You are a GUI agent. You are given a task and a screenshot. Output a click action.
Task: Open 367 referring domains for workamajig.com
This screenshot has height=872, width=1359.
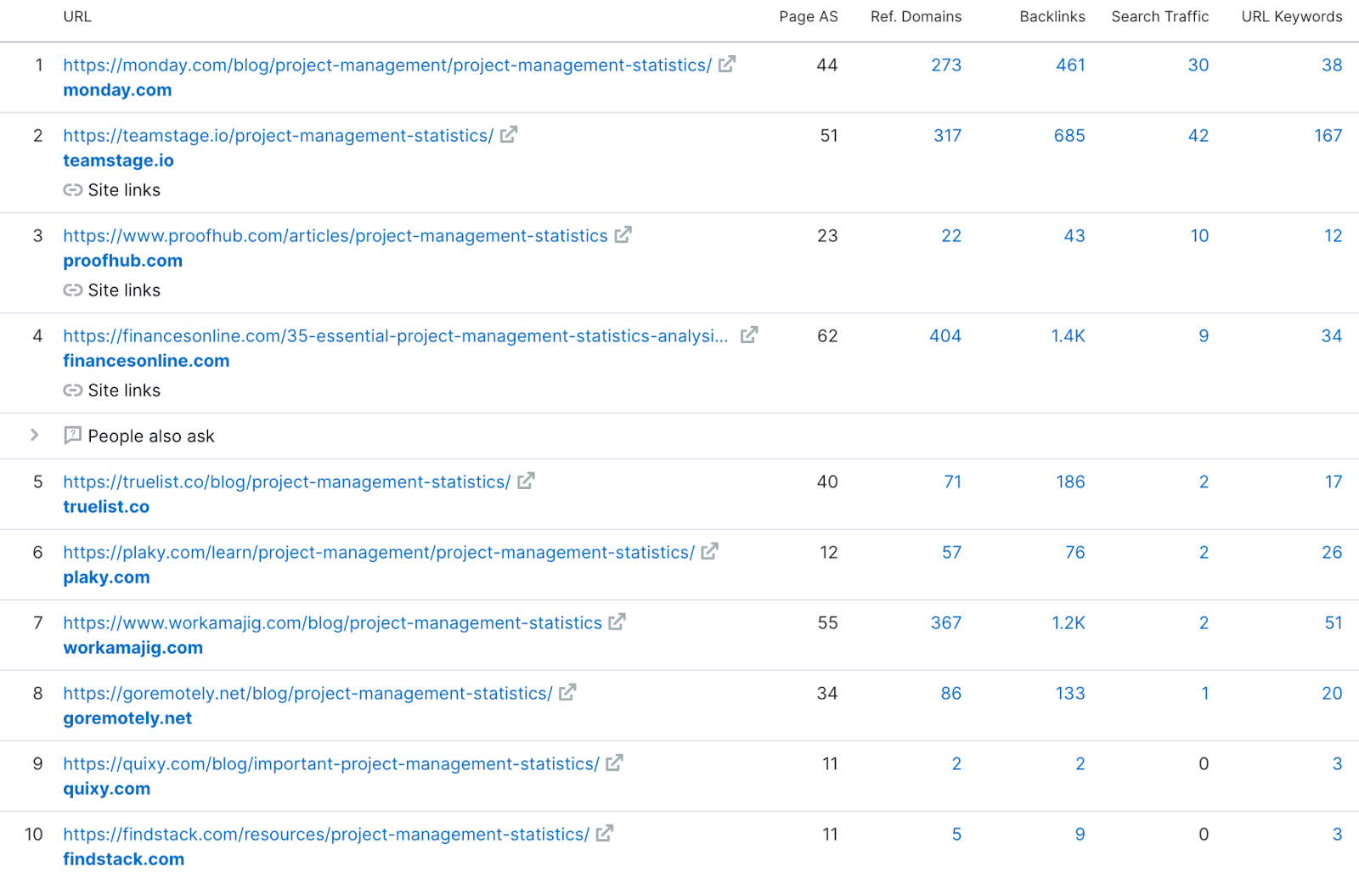946,623
